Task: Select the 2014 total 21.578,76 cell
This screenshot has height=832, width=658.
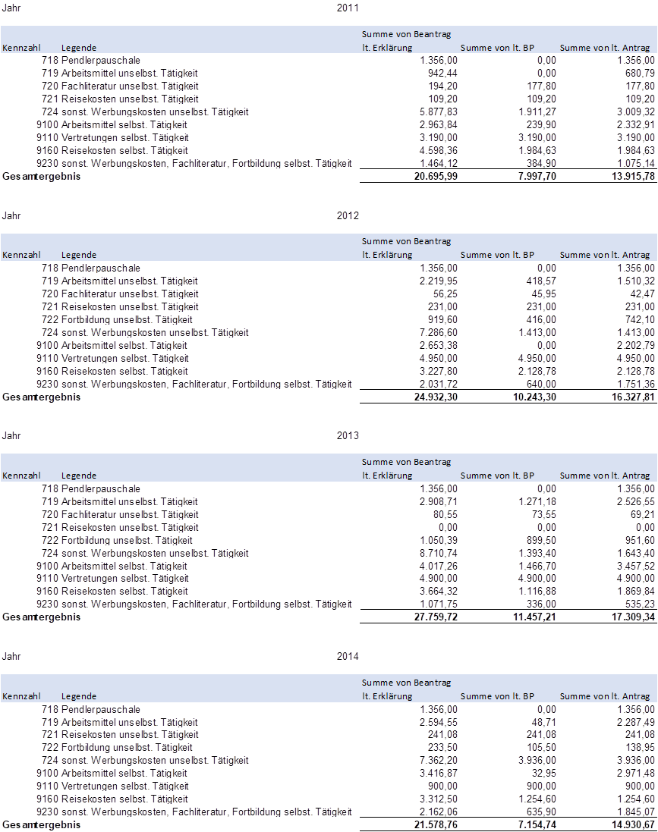Action: pyautogui.click(x=434, y=824)
